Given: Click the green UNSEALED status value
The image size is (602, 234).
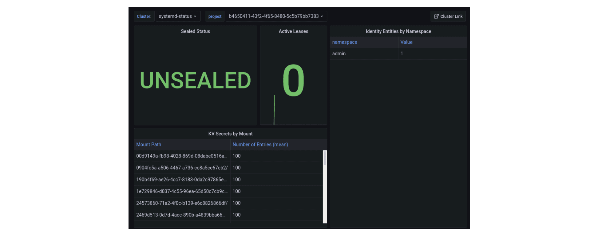Looking at the screenshot, I should pyautogui.click(x=195, y=80).
